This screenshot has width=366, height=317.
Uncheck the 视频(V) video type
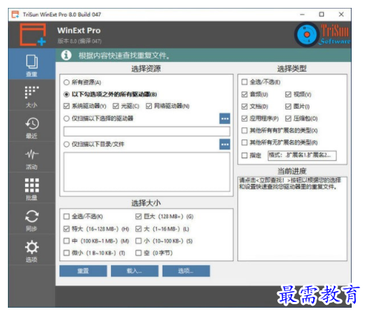tap(298, 94)
